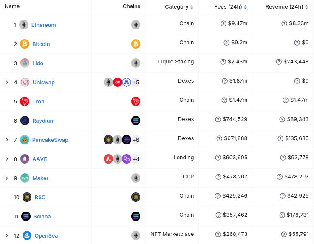Expand the AAVE row chevron
The width and height of the screenshot is (314, 244).
7,159
